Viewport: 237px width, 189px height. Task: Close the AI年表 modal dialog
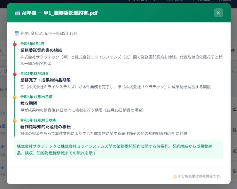pyautogui.click(x=218, y=13)
